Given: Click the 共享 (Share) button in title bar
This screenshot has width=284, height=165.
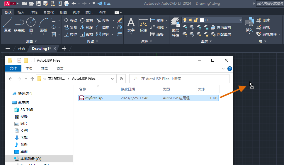Looking at the screenshot, I should 104,4.
